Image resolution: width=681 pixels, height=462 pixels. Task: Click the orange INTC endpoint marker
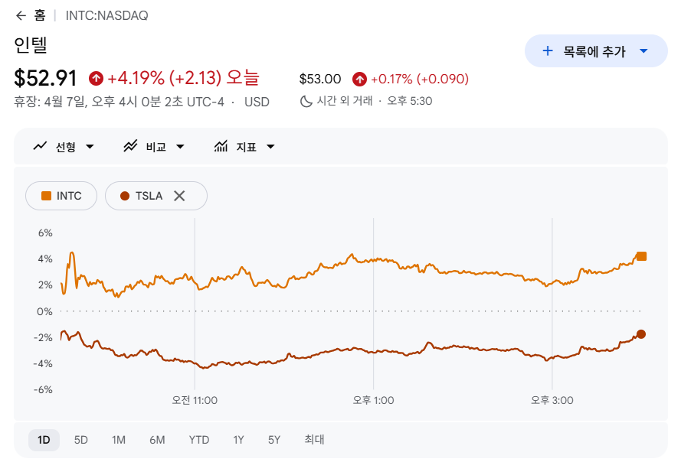642,256
